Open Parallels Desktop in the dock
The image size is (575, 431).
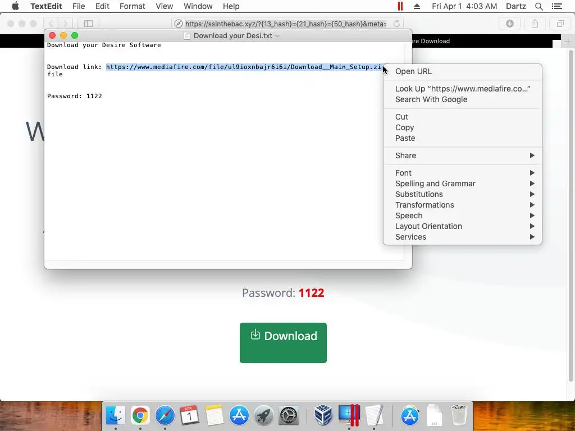tap(349, 416)
